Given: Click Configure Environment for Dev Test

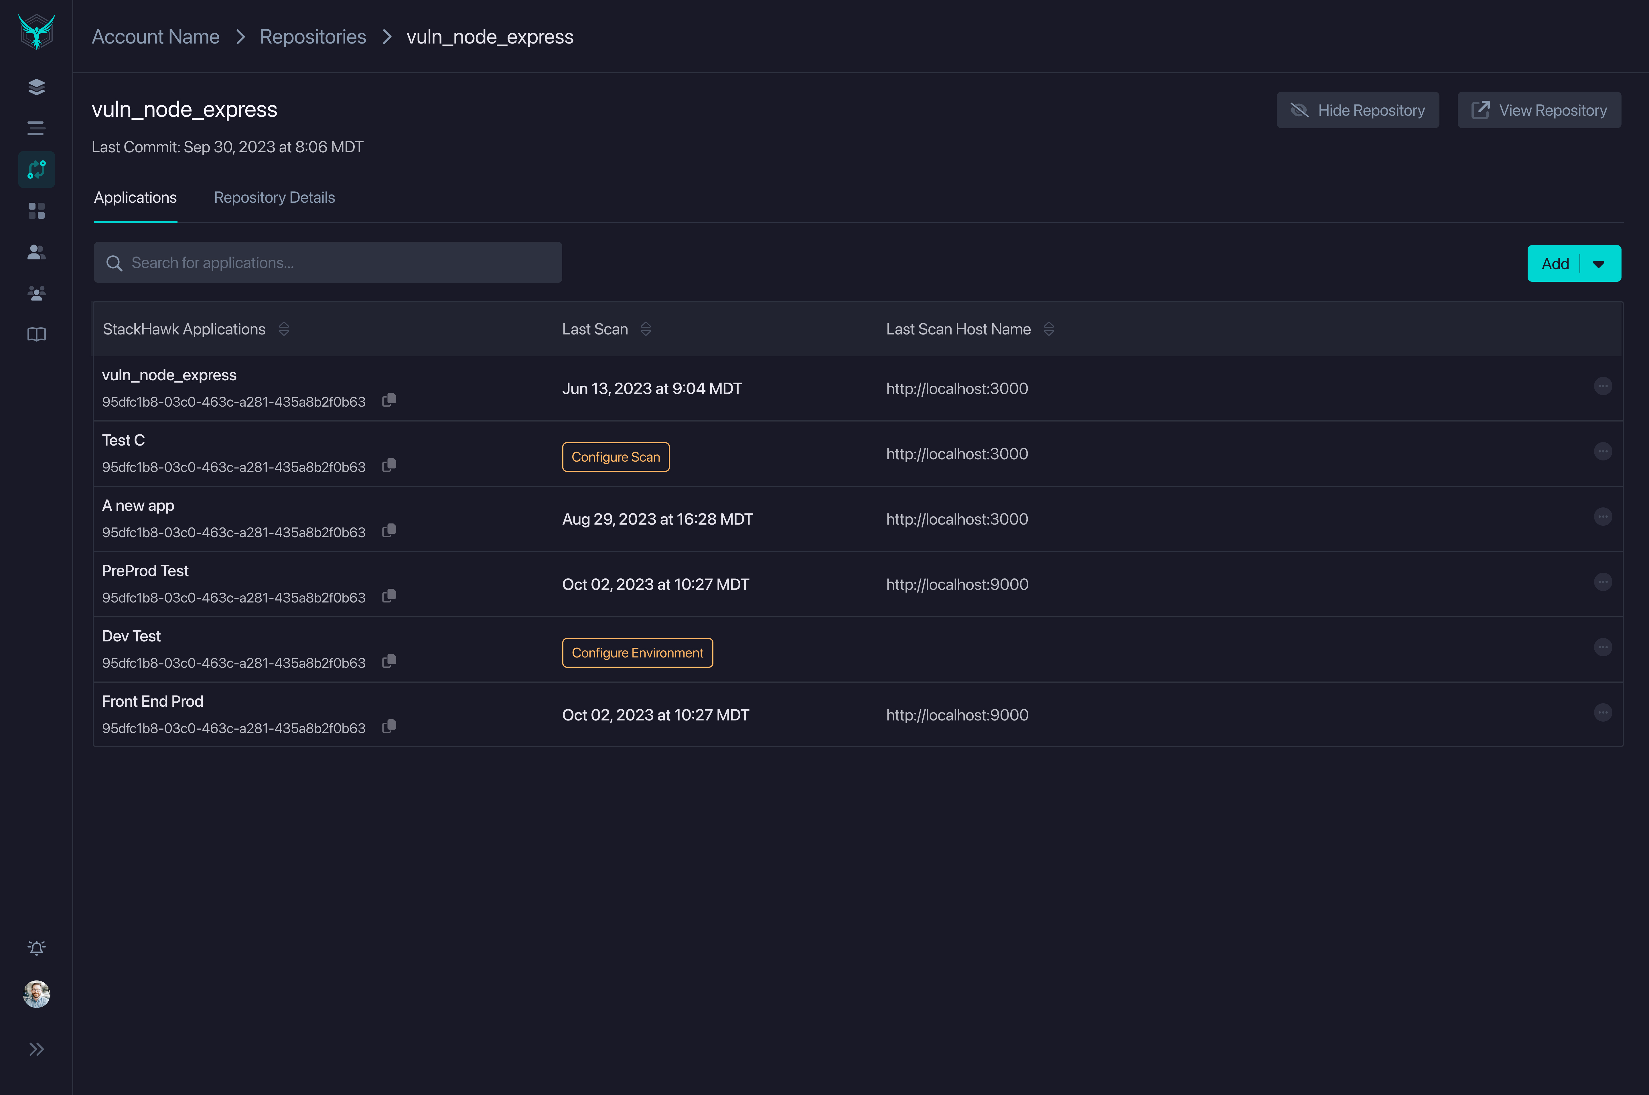Looking at the screenshot, I should 637,652.
